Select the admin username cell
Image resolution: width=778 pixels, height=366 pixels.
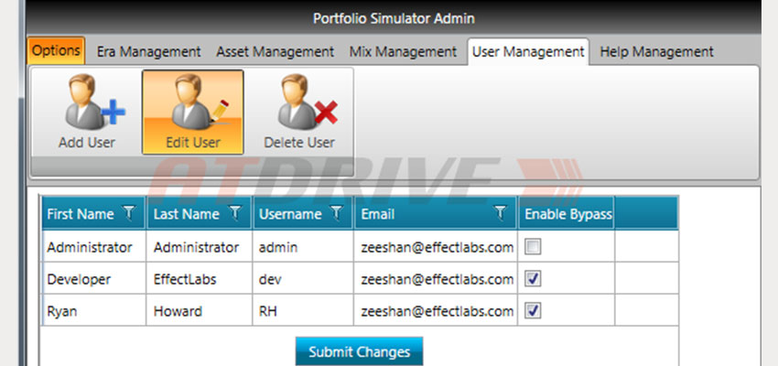[x=303, y=247]
